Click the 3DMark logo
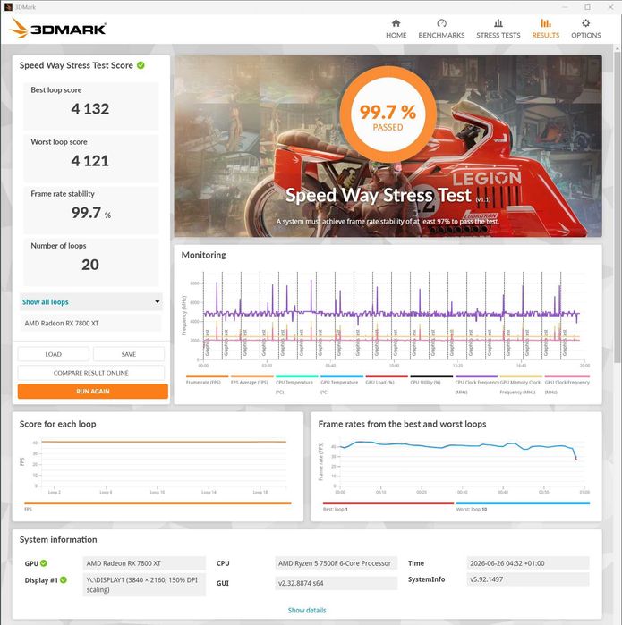This screenshot has width=622, height=625. click(58, 29)
